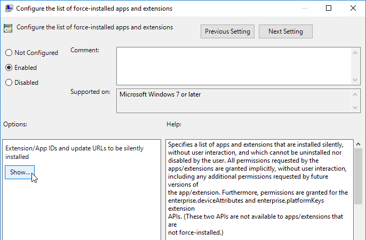The width and height of the screenshot is (366, 240).
Task: Click Supported on scroll down arrow
Action: tap(355, 108)
